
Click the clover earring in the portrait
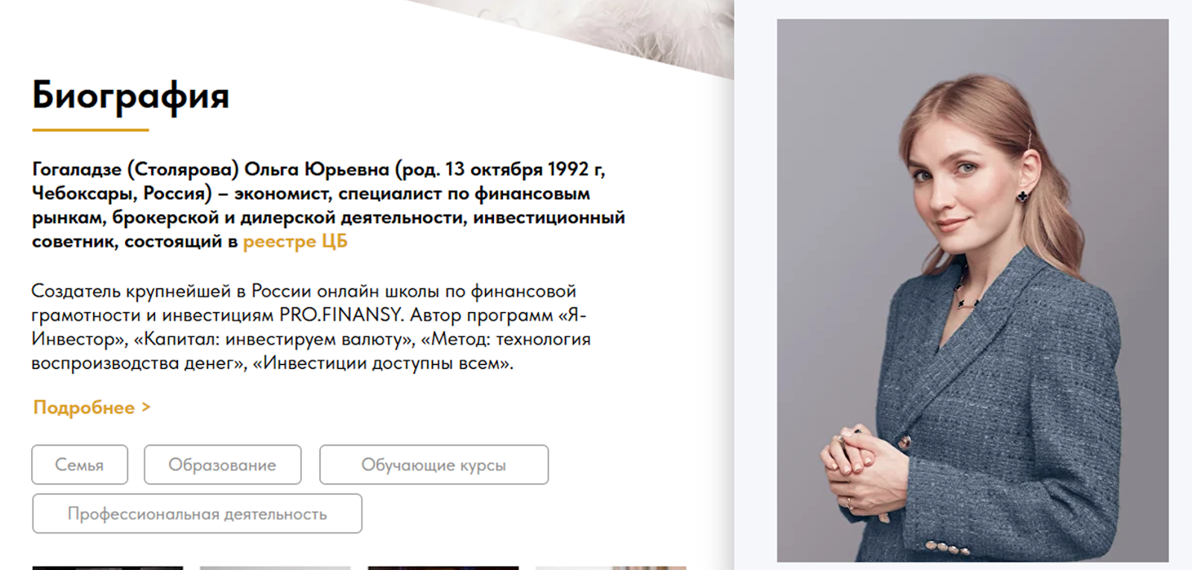click(x=1023, y=196)
